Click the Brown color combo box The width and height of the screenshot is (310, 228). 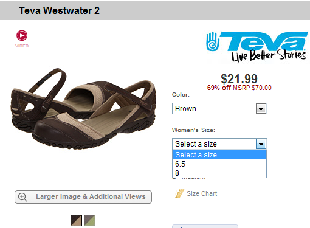click(219, 109)
